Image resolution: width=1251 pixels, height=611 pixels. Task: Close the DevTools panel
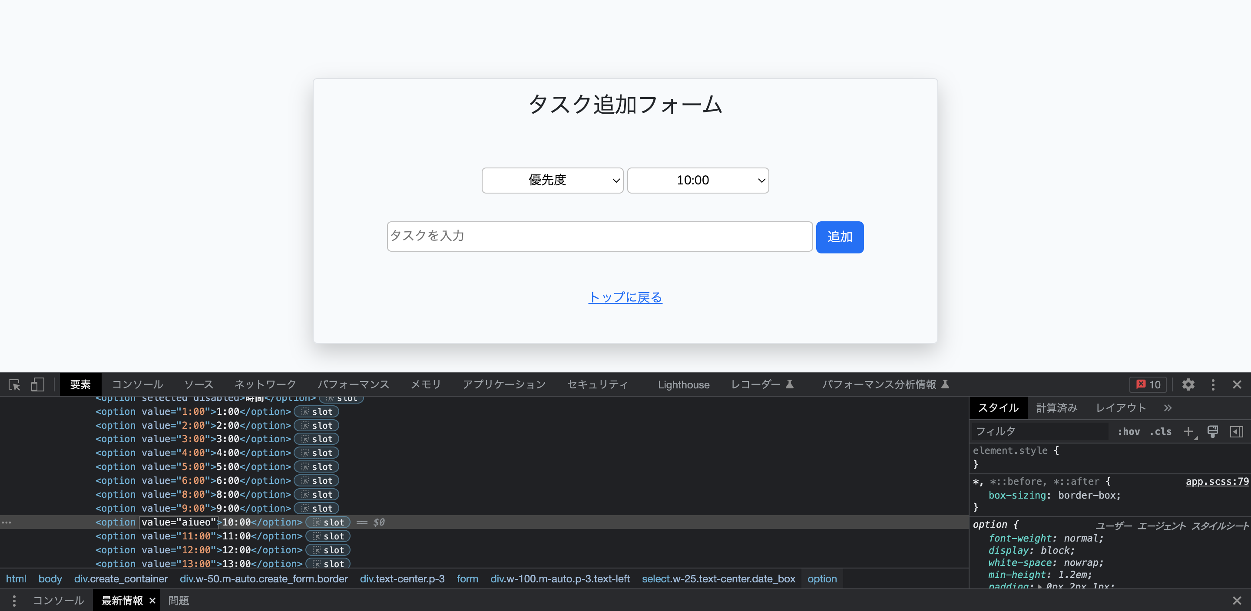click(1236, 384)
